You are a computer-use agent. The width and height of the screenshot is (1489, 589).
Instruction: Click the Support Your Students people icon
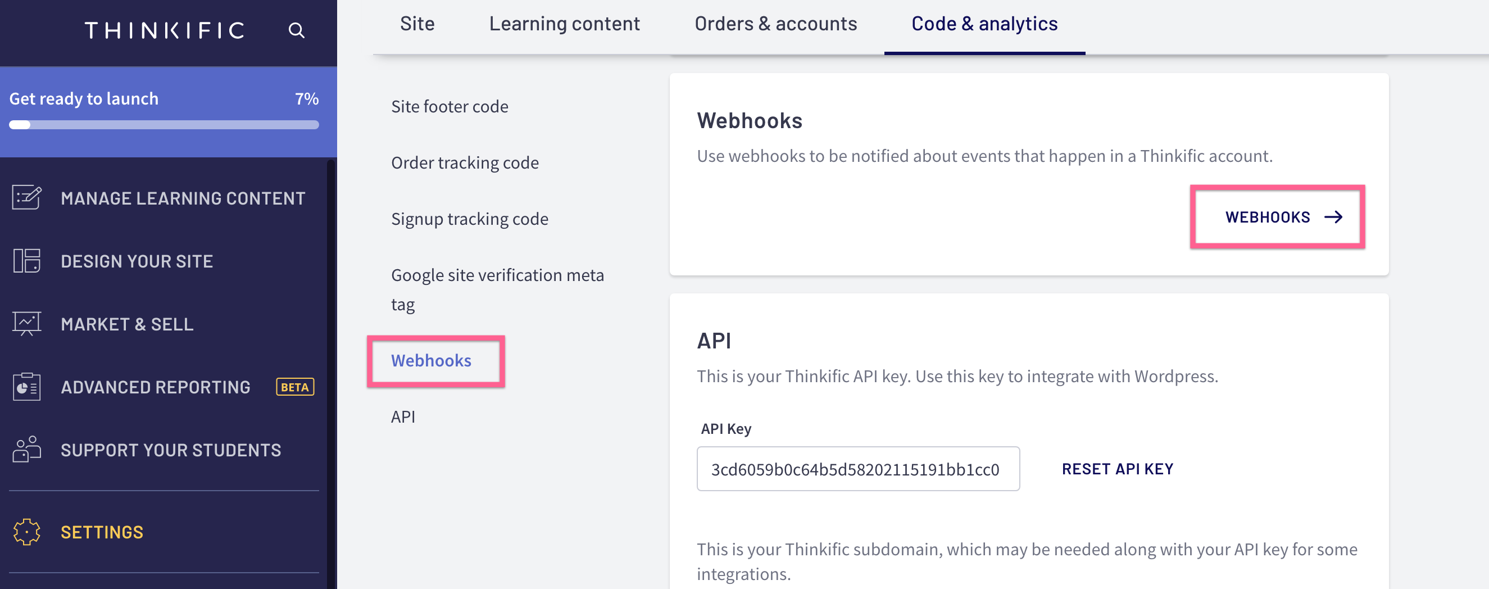click(26, 449)
